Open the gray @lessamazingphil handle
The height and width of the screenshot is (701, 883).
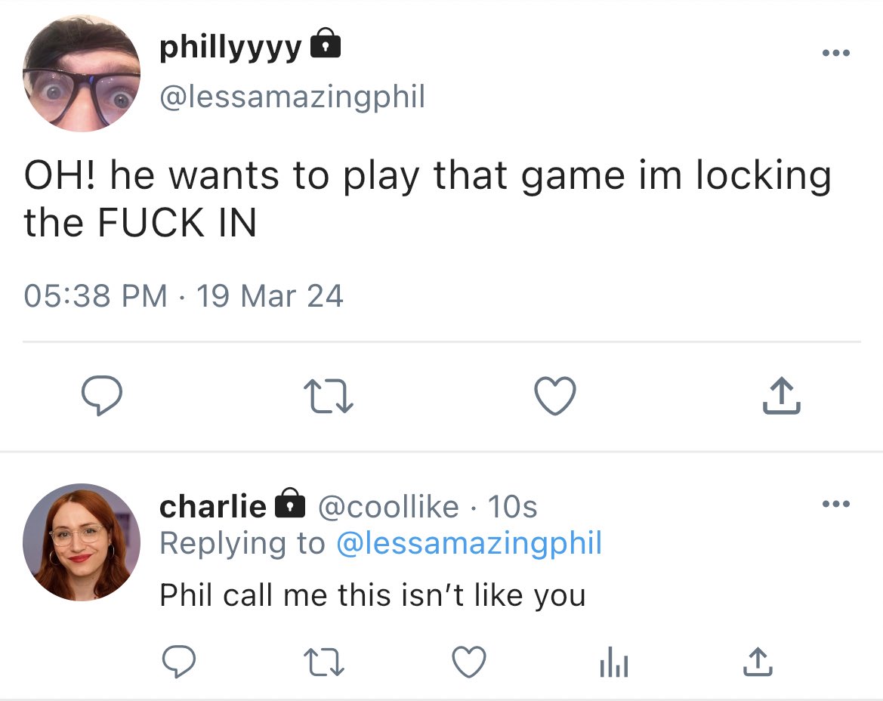292,97
